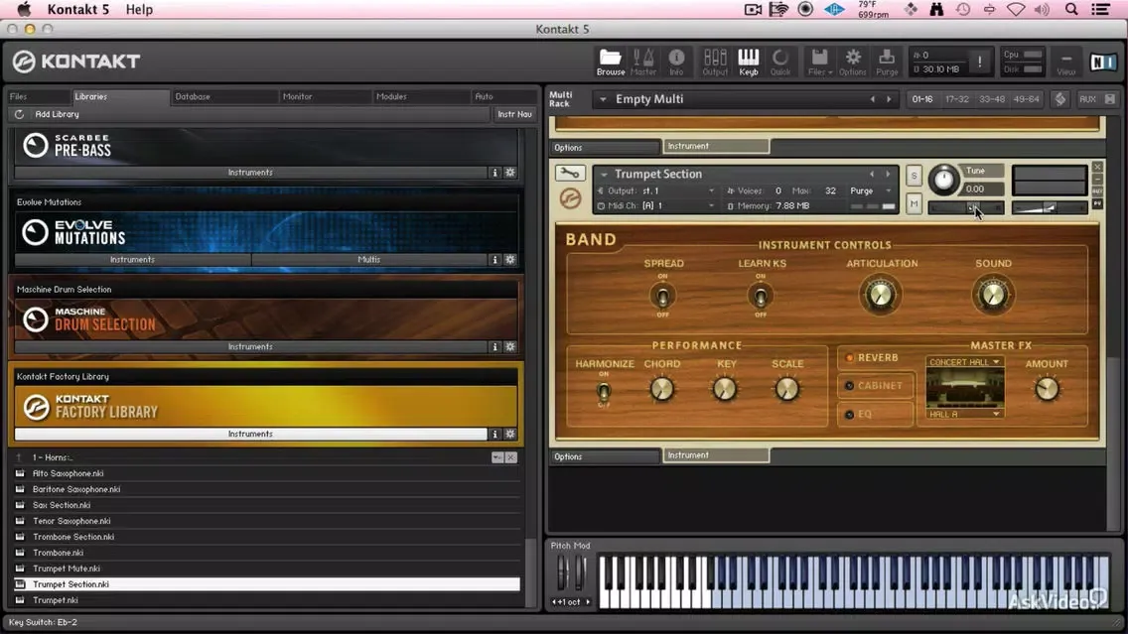Open the Master editor metronome icon
Screen dimensions: 1128x634
(x=643, y=62)
